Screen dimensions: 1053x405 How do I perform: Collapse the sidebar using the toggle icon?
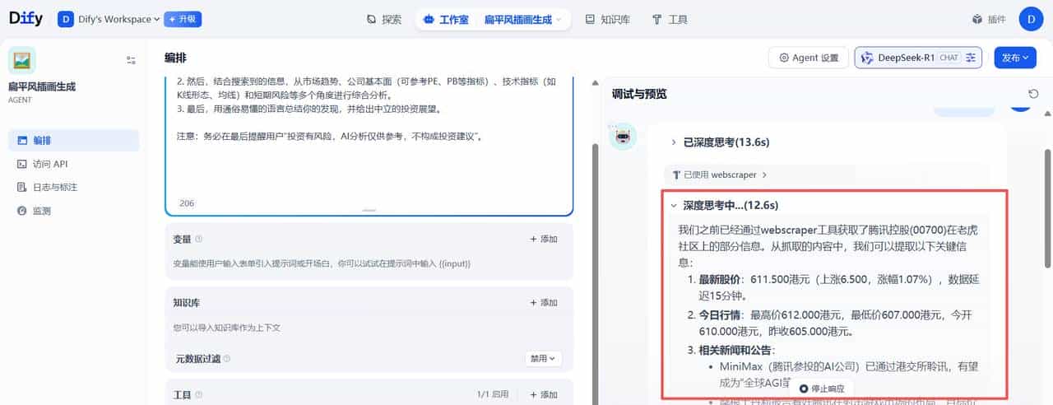coord(131,60)
